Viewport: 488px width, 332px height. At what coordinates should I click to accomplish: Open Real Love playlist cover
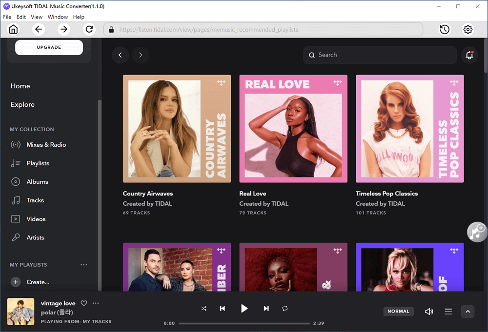click(x=293, y=129)
